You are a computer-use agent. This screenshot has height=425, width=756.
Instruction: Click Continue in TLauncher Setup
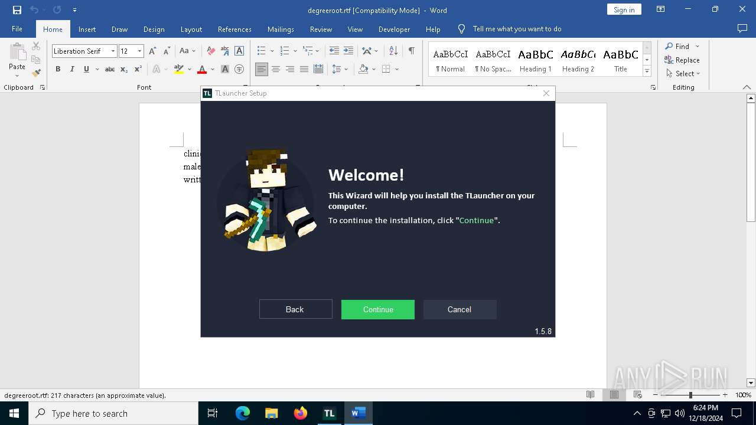[378, 309]
